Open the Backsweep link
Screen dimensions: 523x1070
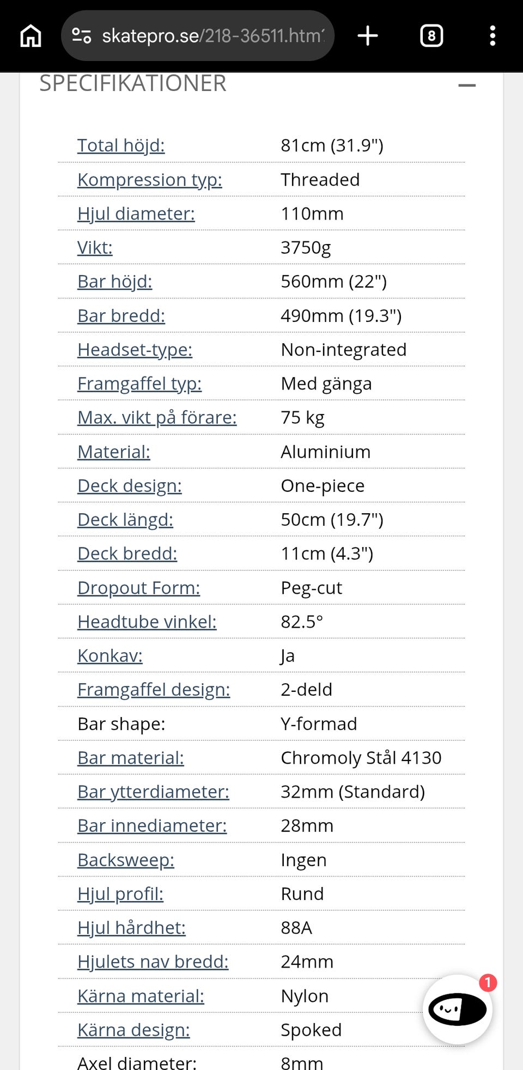click(x=126, y=860)
